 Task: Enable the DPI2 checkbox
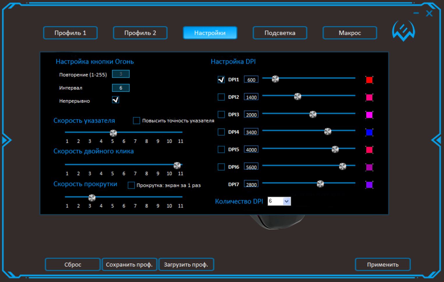221,97
